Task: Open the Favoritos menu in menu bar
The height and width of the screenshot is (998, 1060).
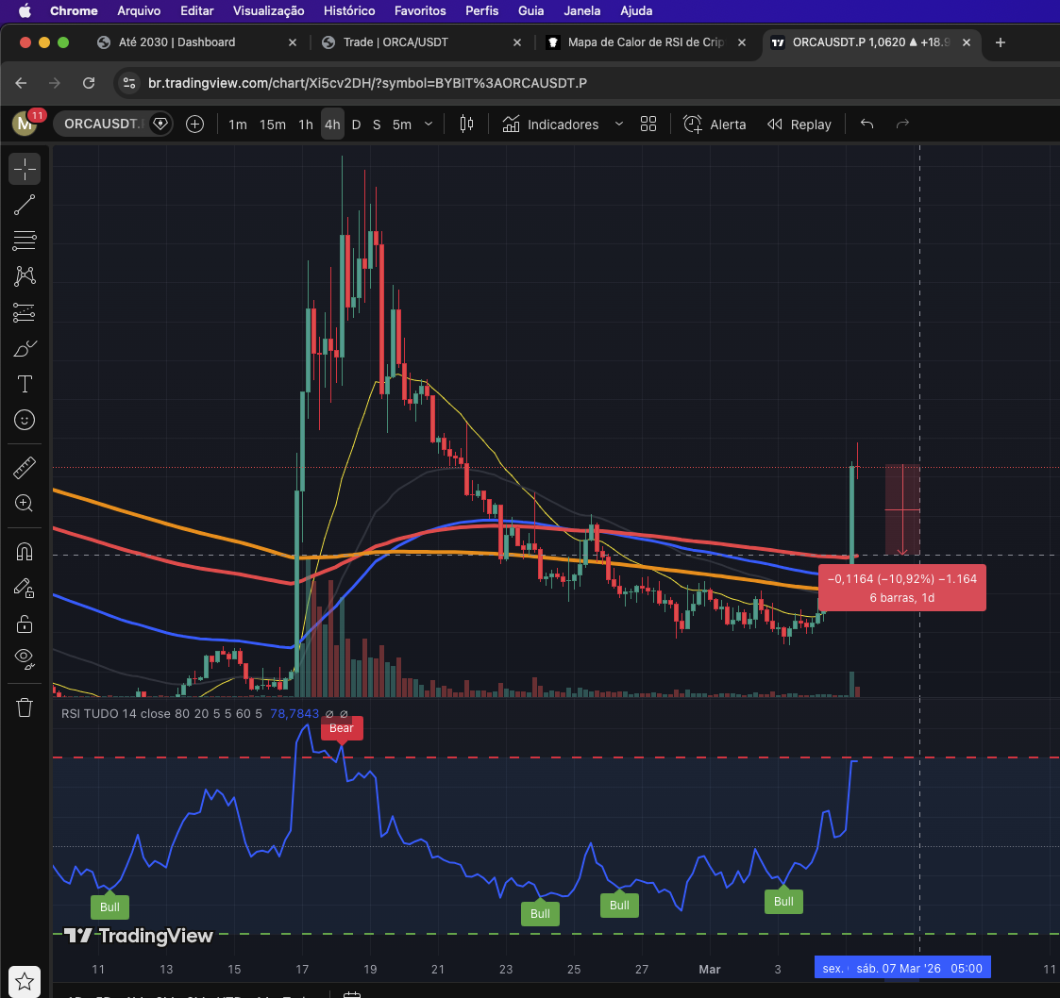Action: [420, 10]
